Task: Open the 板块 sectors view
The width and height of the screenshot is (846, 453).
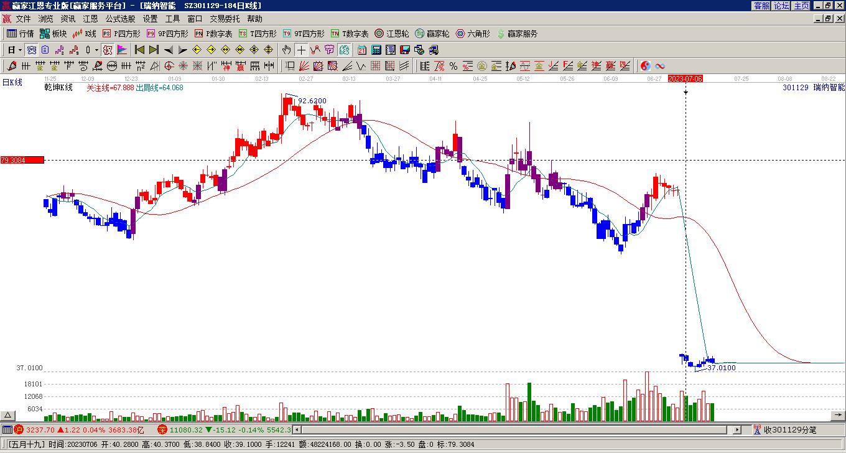Action: pyautogui.click(x=53, y=34)
